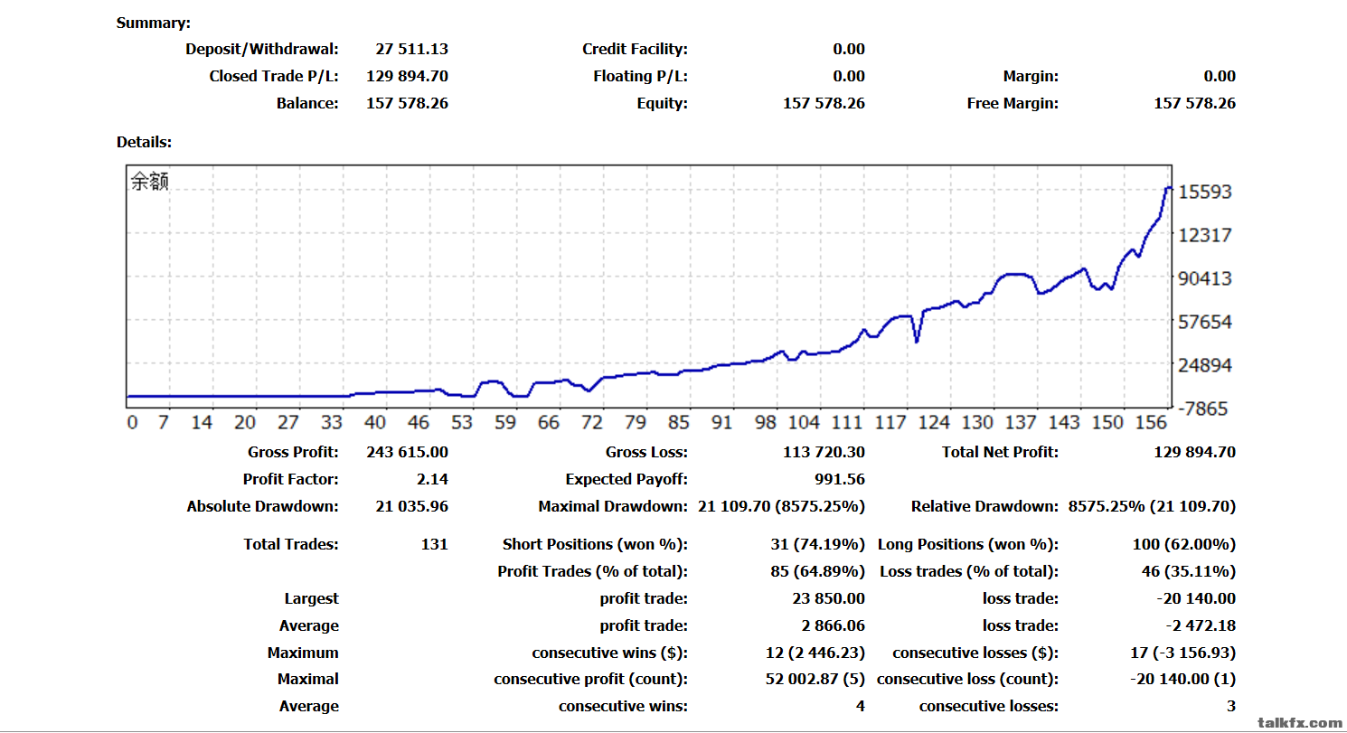The image size is (1347, 733).
Task: Click the average loss trade value -2 472.18
Action: [x=1201, y=625]
